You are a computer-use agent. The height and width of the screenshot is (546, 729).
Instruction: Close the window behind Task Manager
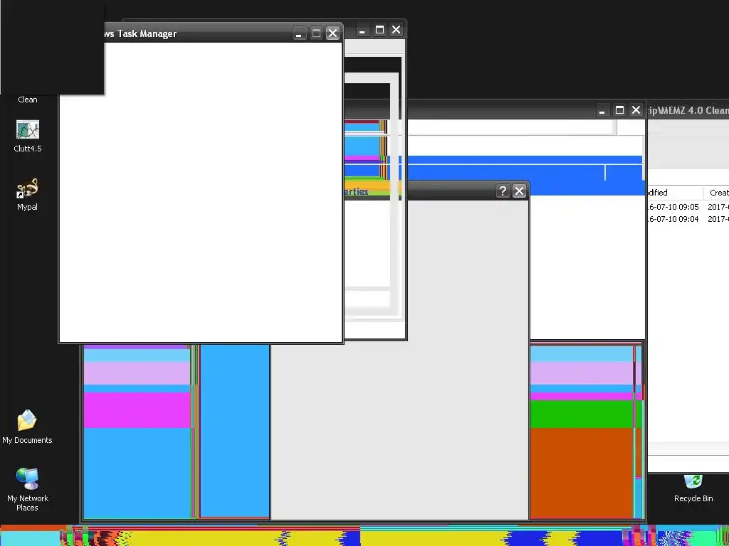click(396, 30)
